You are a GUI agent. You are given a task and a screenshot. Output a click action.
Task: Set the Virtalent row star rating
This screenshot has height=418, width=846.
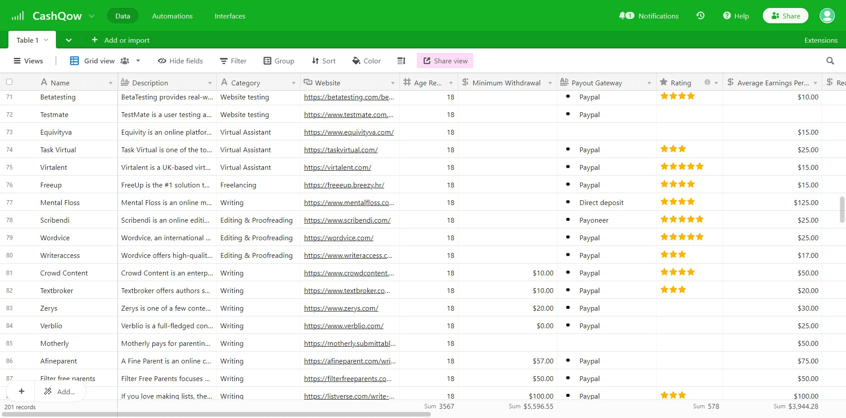coord(682,166)
